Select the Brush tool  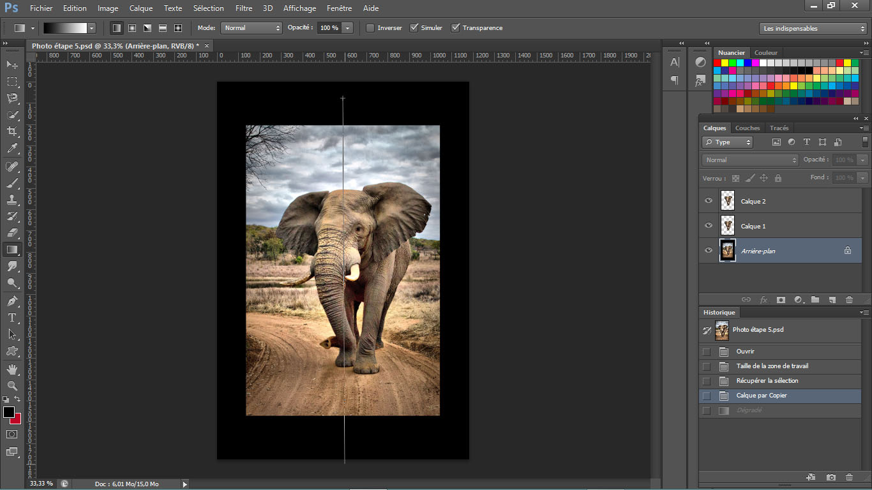pos(11,183)
